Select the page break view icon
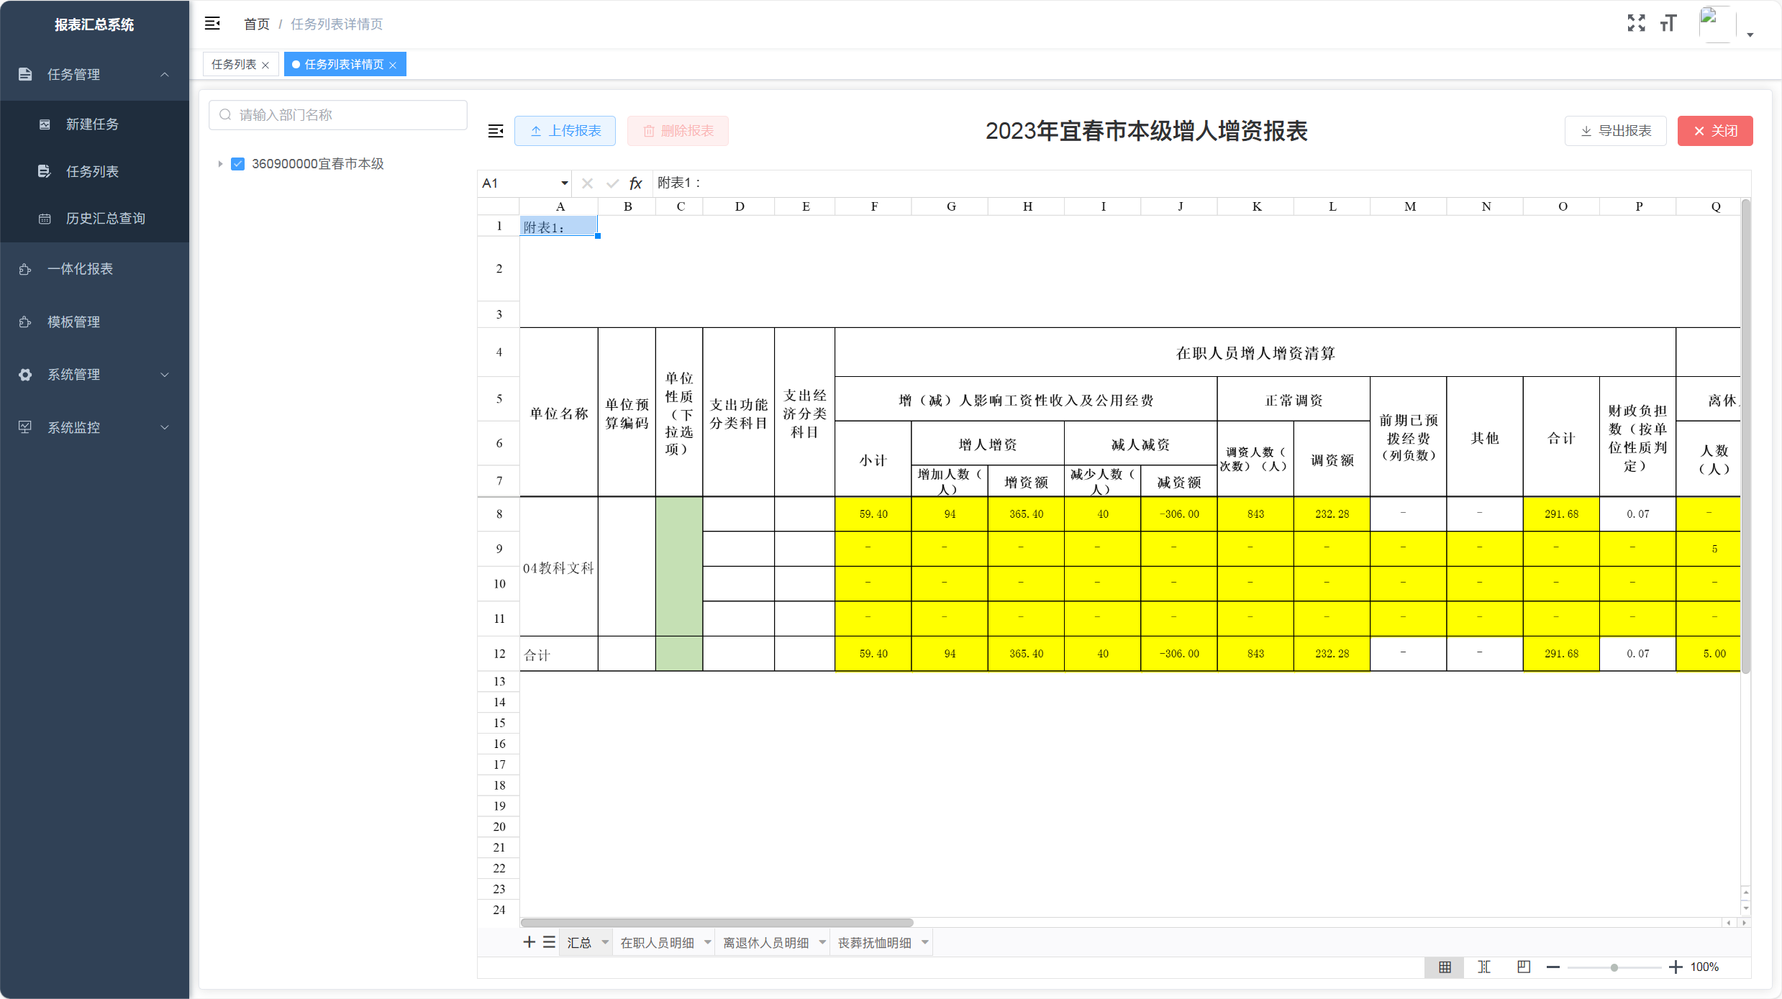The width and height of the screenshot is (1782, 999). (x=1484, y=967)
